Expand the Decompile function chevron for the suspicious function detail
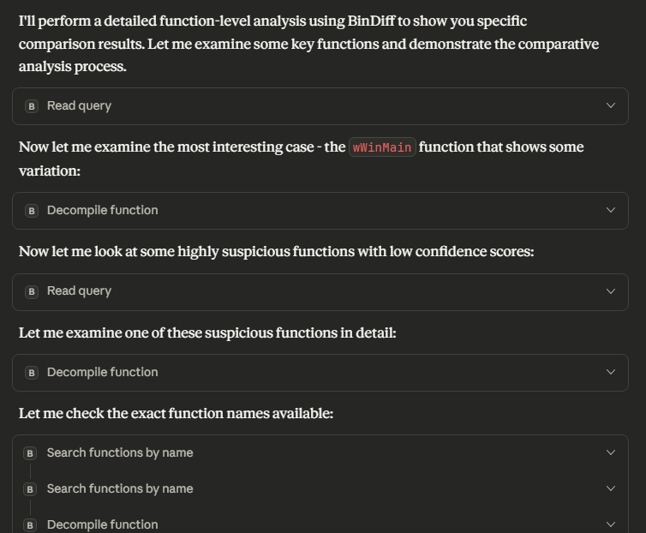The image size is (646, 533). [x=610, y=373]
